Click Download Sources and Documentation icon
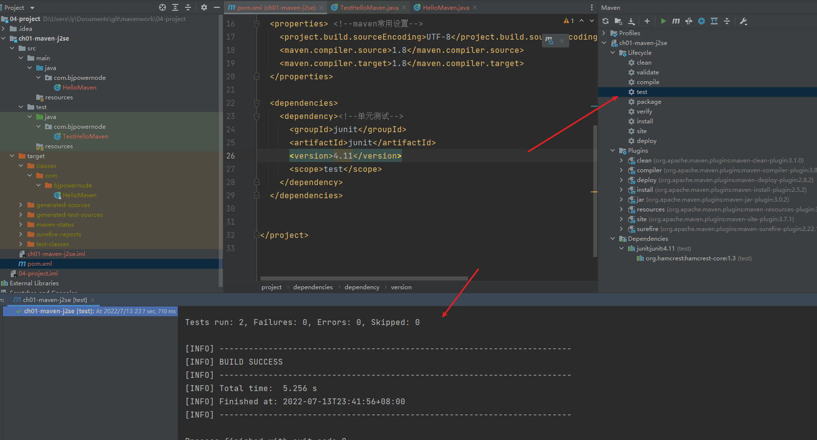The height and width of the screenshot is (440, 817). click(631, 21)
